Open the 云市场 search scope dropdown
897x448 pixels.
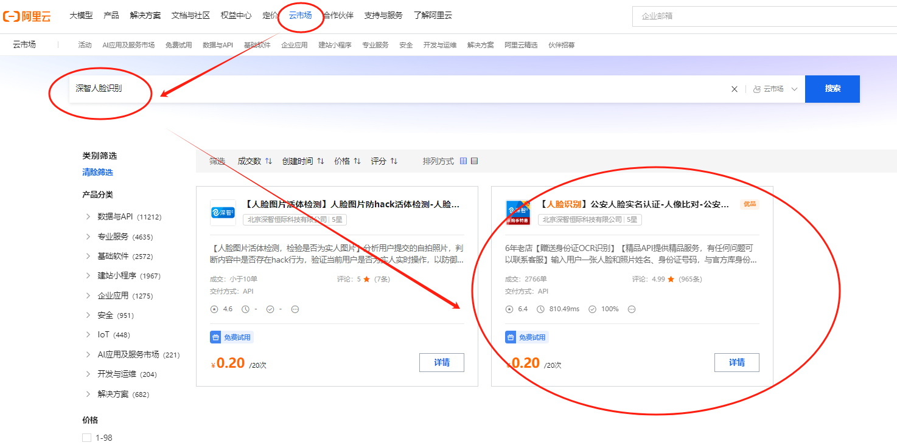[775, 89]
